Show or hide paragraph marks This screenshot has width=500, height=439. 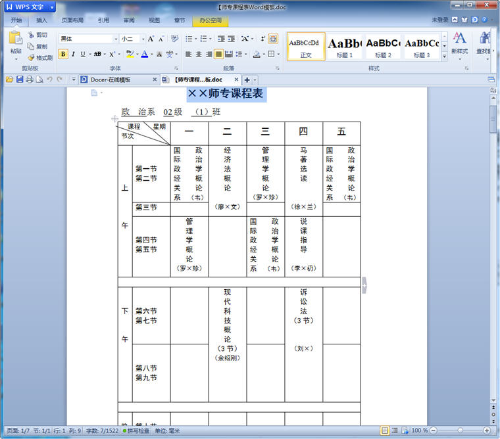tap(262, 39)
